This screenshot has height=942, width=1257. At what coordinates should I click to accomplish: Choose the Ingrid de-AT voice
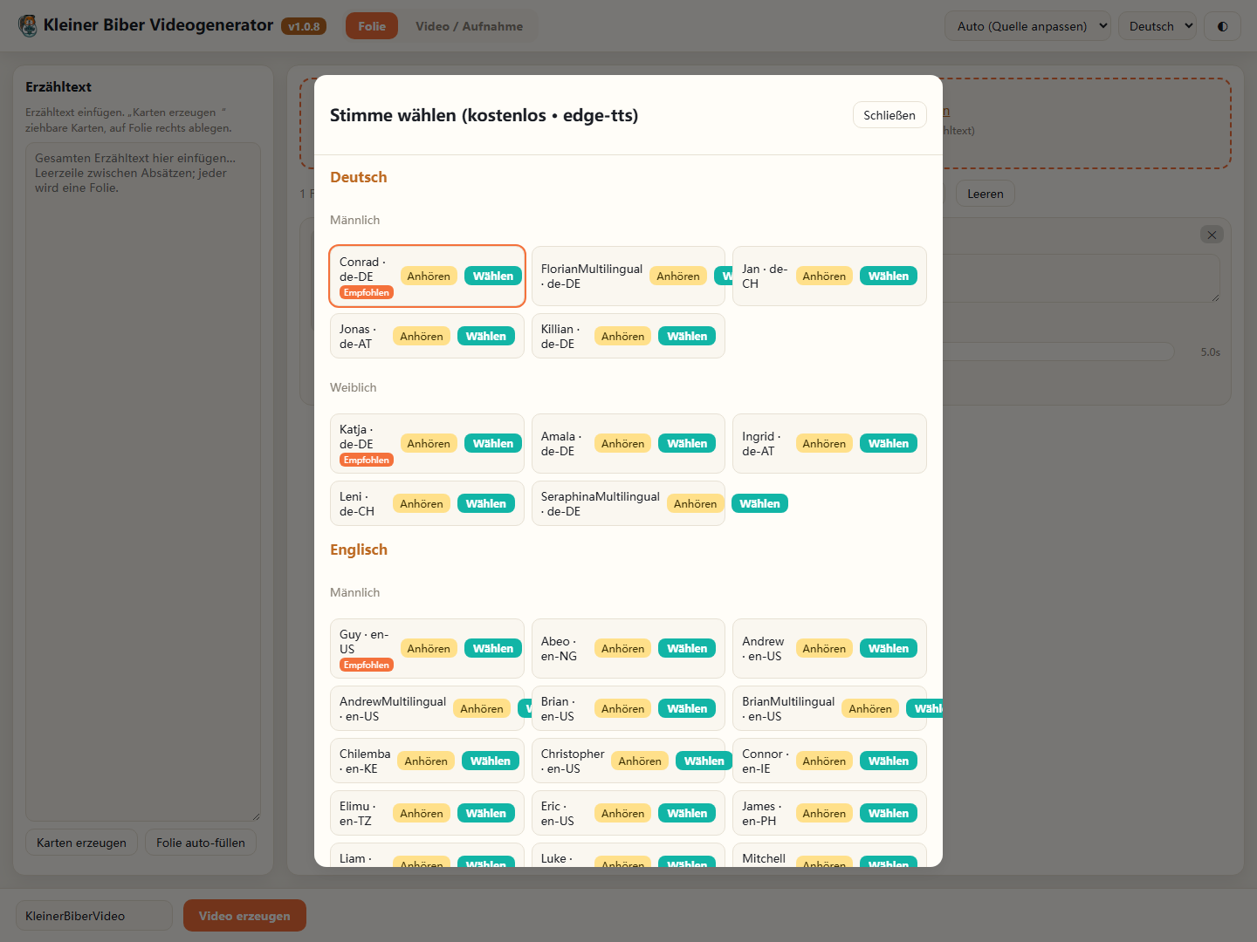(x=889, y=444)
